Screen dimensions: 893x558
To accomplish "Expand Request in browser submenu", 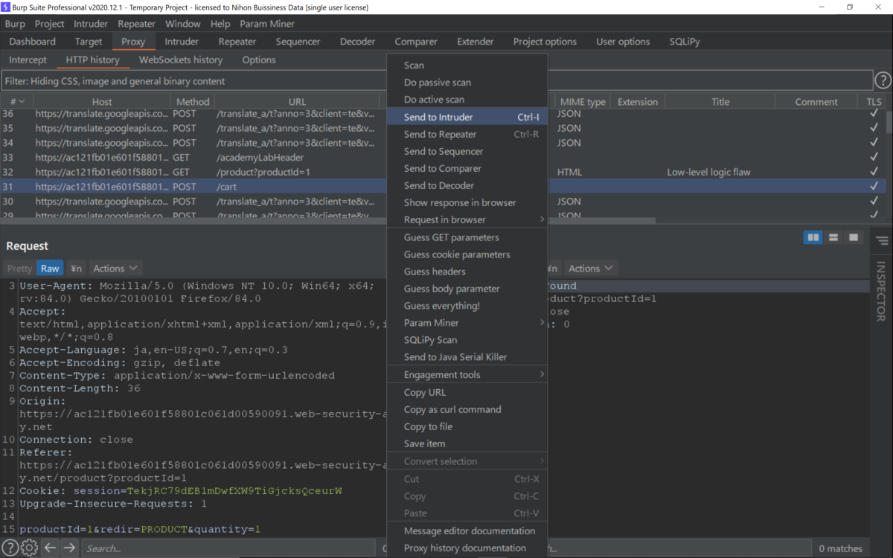I will tap(467, 219).
